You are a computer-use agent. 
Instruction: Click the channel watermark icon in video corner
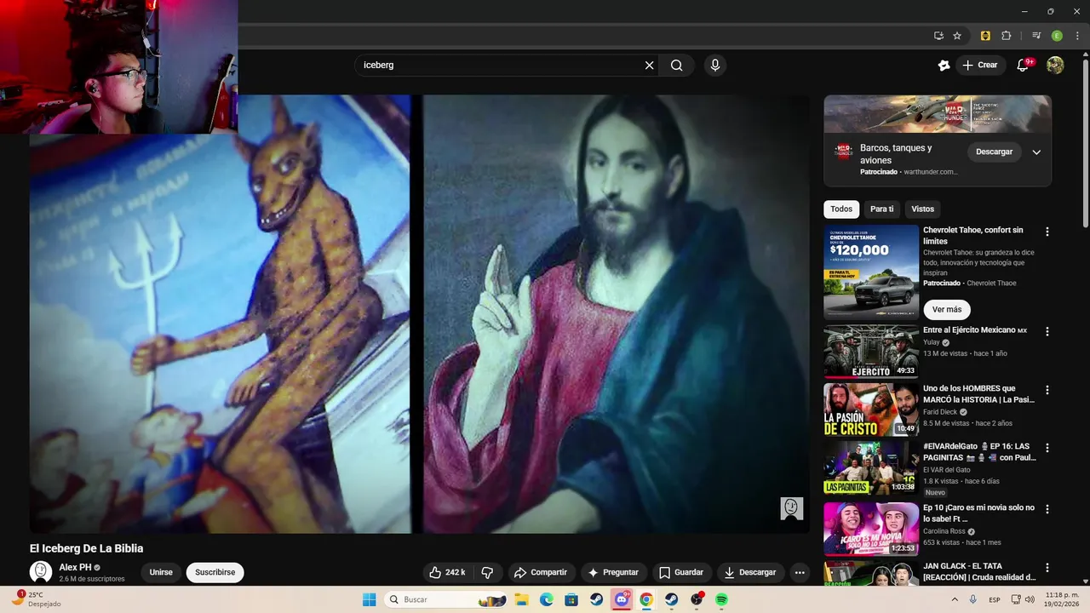[792, 508]
